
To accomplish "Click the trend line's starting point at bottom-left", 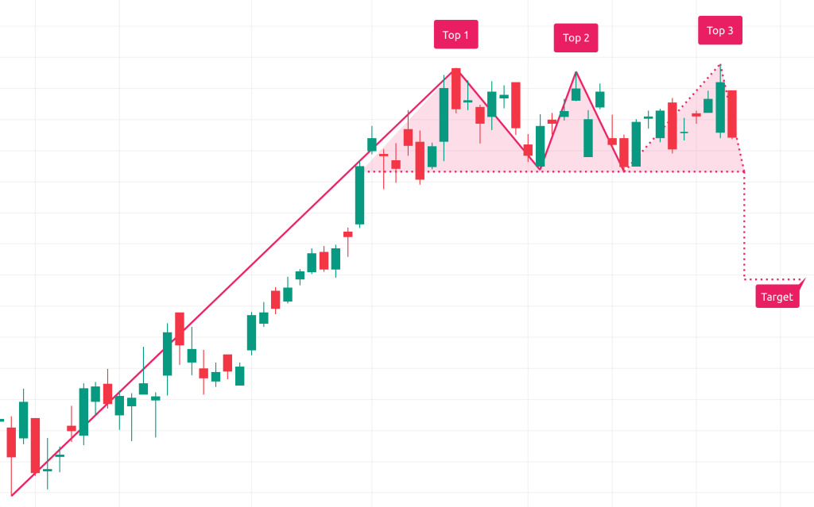I will (x=12, y=496).
